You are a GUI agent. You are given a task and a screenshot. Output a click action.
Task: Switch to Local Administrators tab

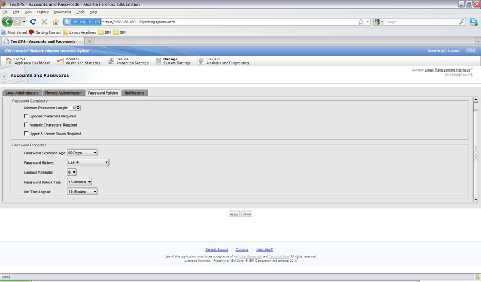click(x=22, y=93)
